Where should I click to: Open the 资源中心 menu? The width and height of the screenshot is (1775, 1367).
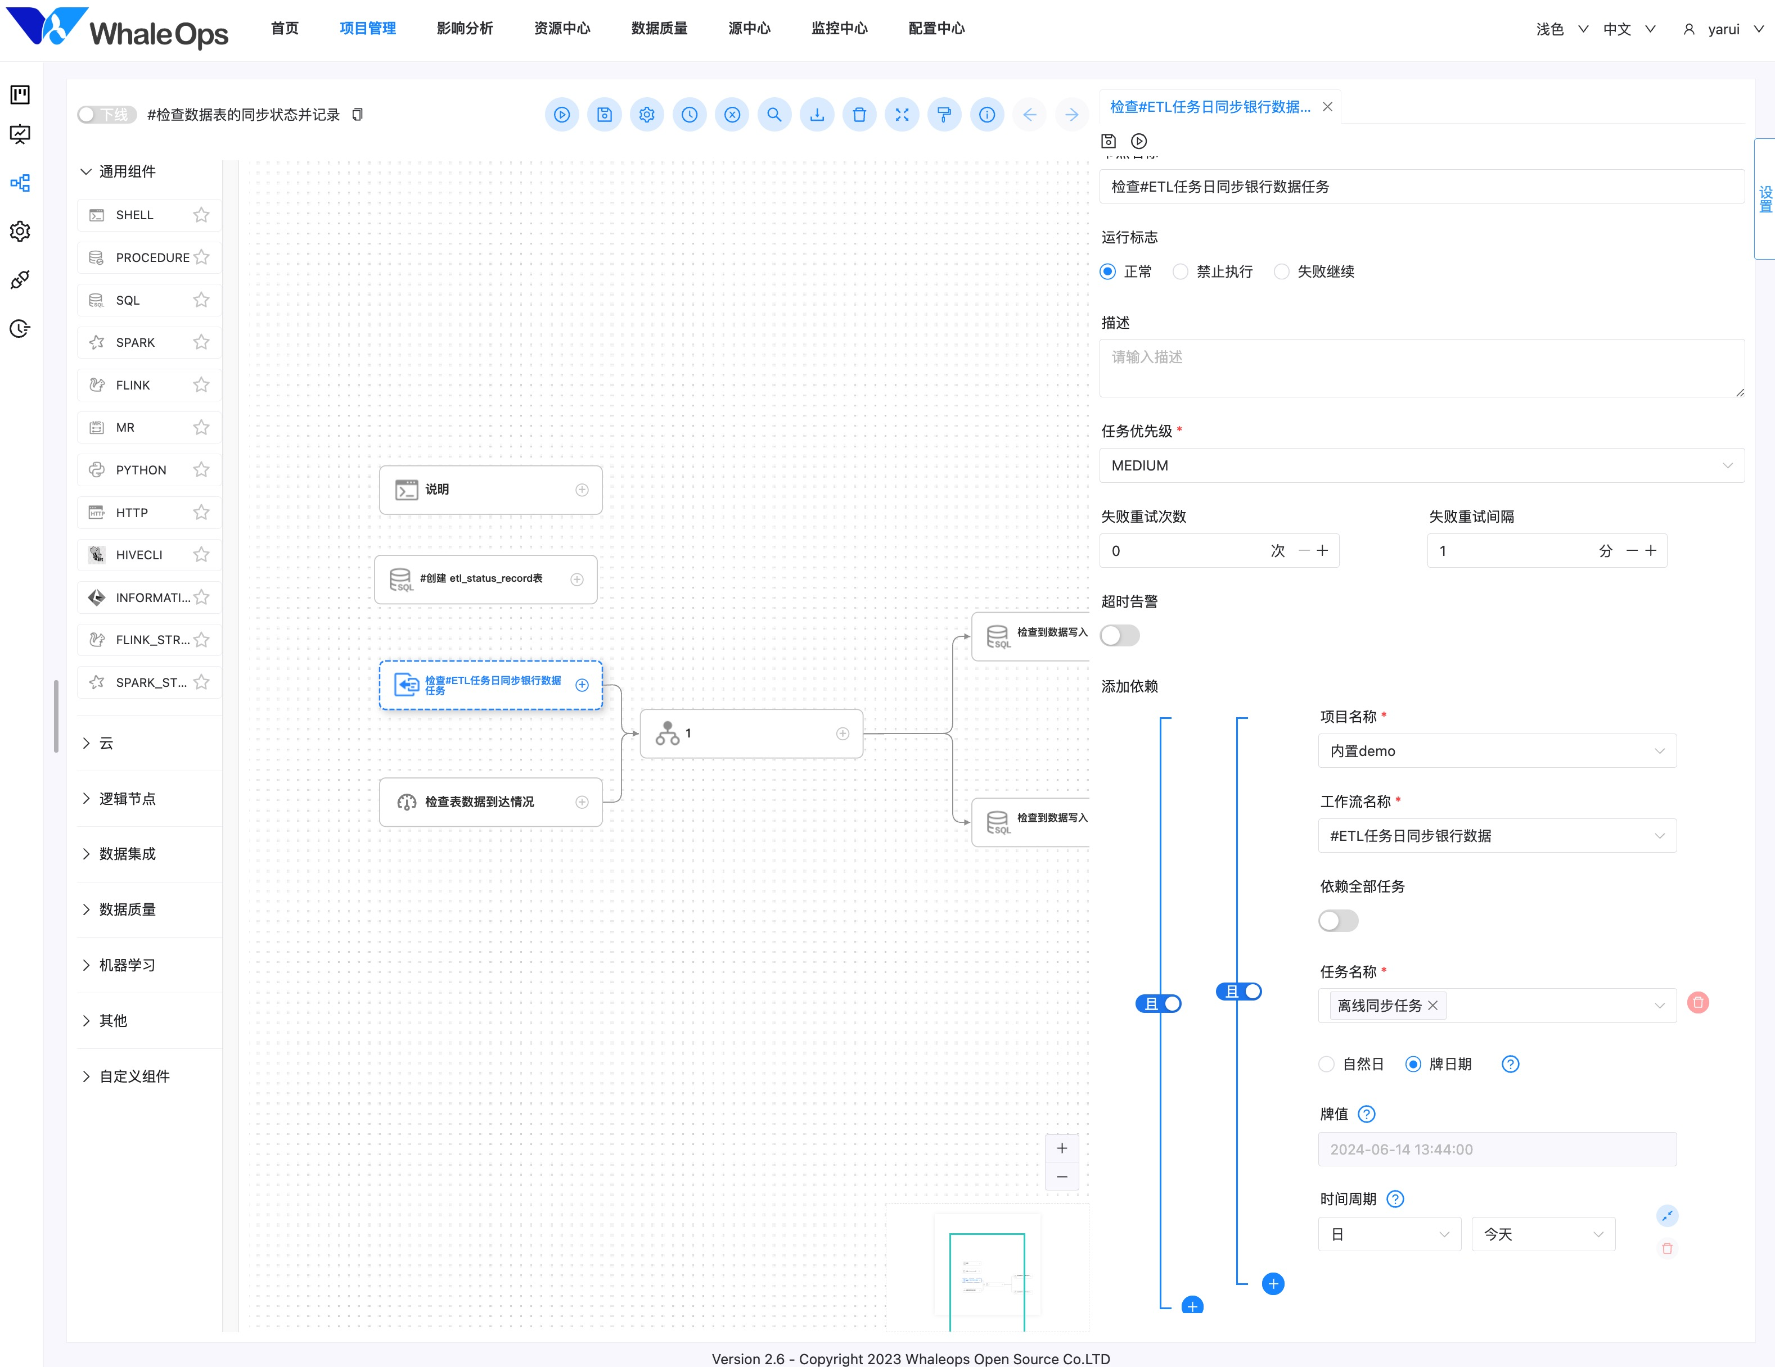pyautogui.click(x=562, y=29)
